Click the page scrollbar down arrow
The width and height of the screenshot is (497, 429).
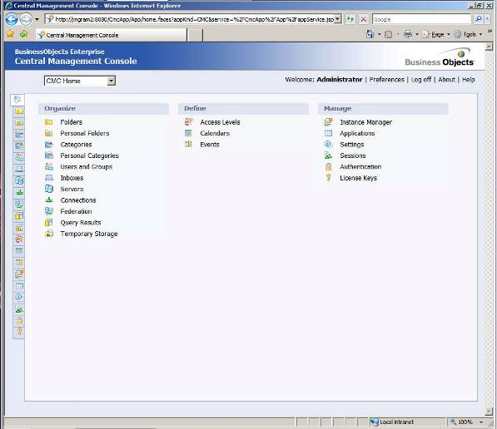(489, 411)
